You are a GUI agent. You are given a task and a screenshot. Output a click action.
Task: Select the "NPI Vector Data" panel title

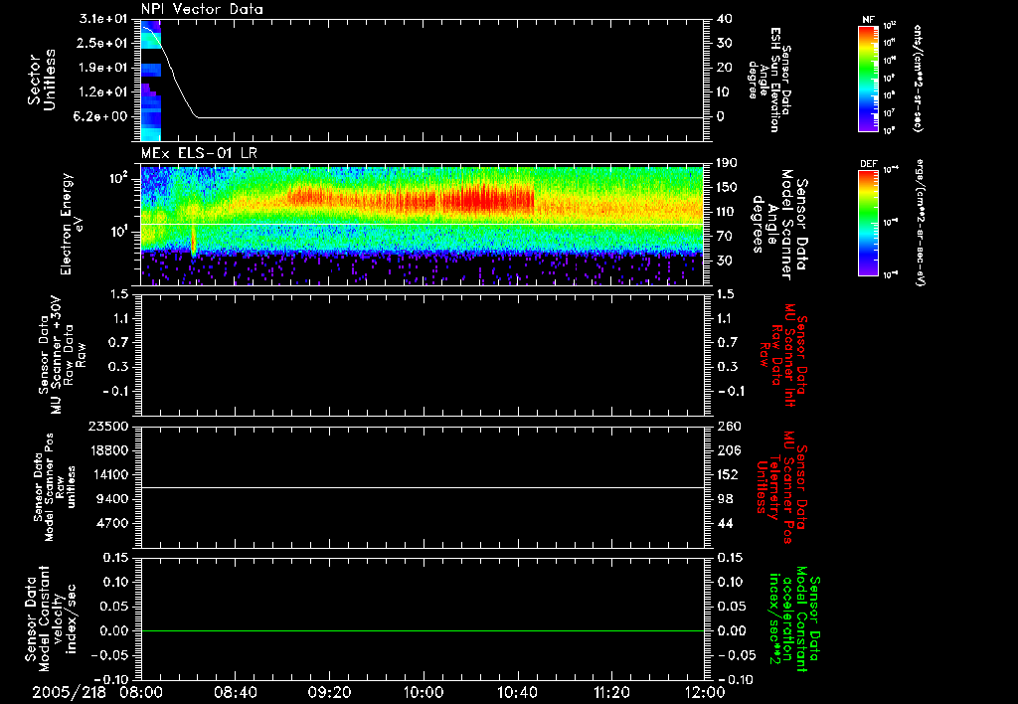[202, 9]
